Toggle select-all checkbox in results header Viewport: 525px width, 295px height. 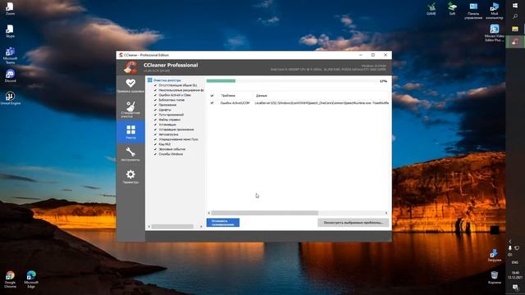pyautogui.click(x=212, y=96)
